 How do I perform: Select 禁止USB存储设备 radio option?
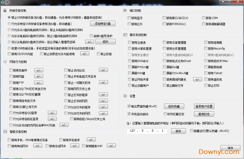pos(9,17)
